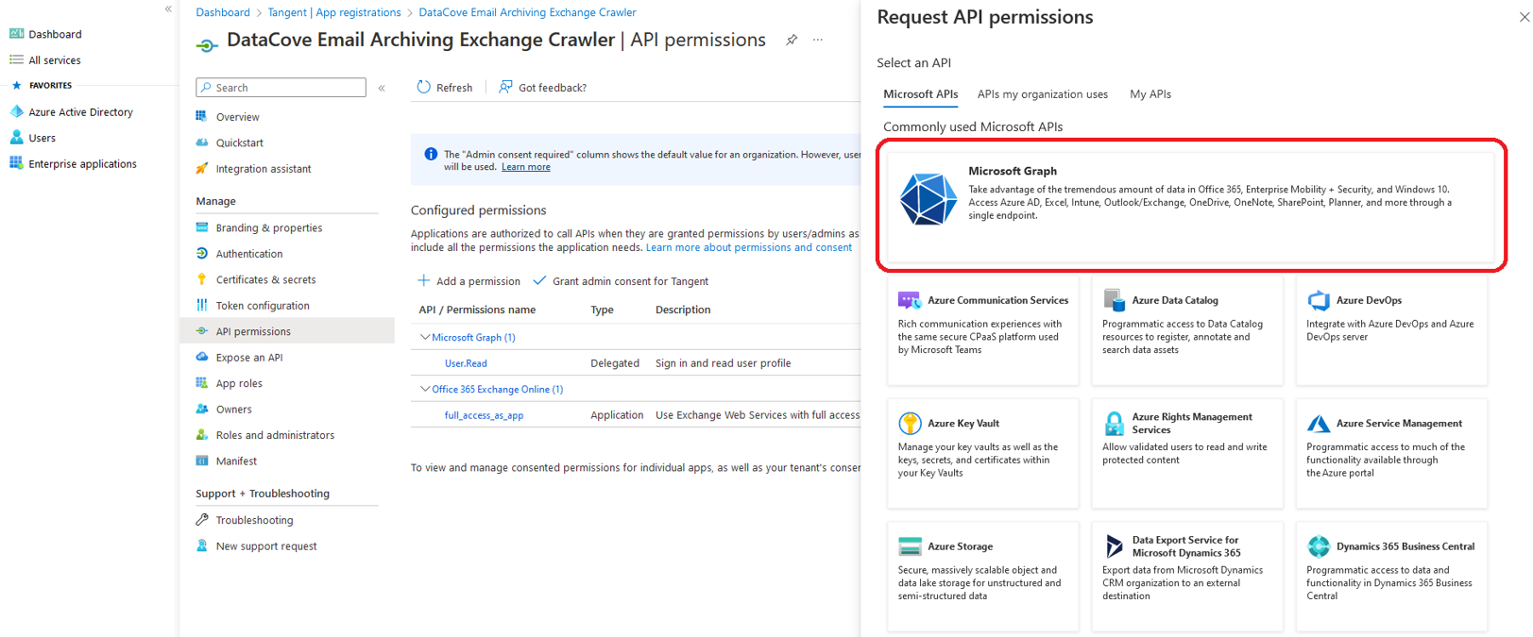The image size is (1533, 637).
Task: Click the Owners icon
Action: [x=201, y=409]
